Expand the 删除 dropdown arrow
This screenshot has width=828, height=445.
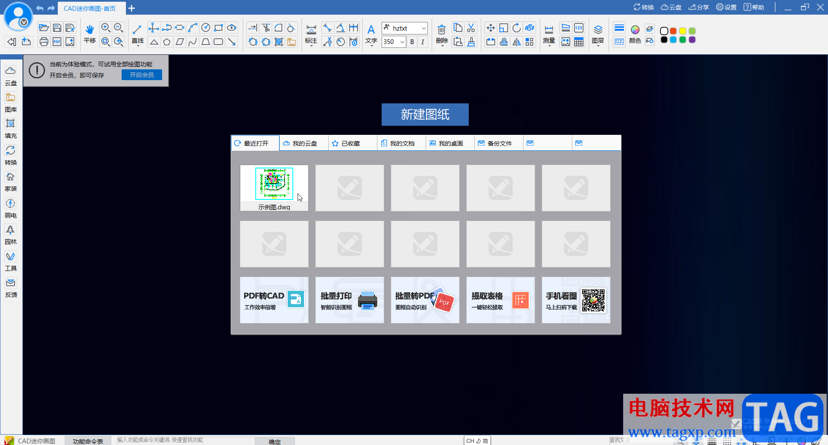pos(442,46)
